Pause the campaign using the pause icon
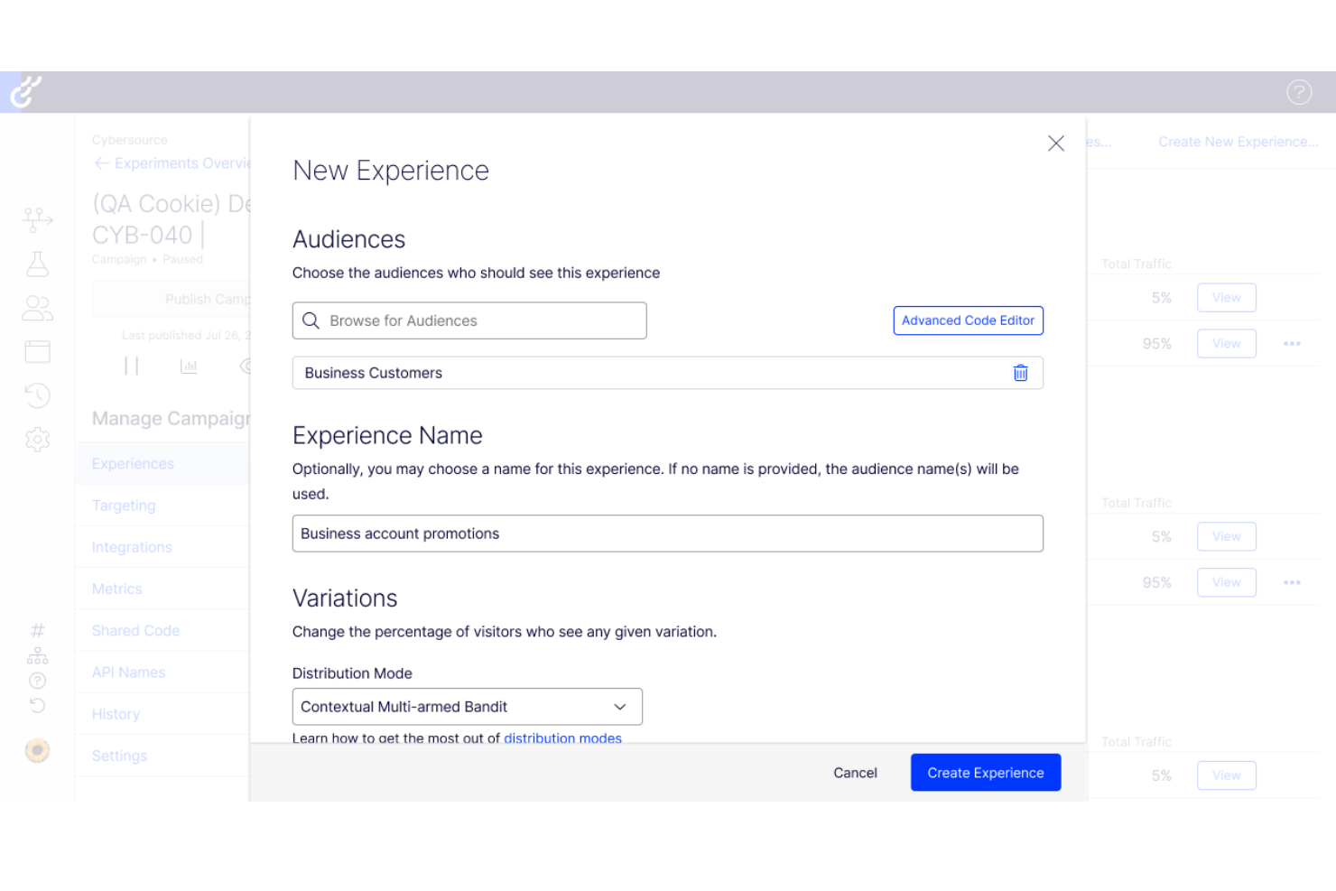The height and width of the screenshot is (891, 1336). coord(132,366)
